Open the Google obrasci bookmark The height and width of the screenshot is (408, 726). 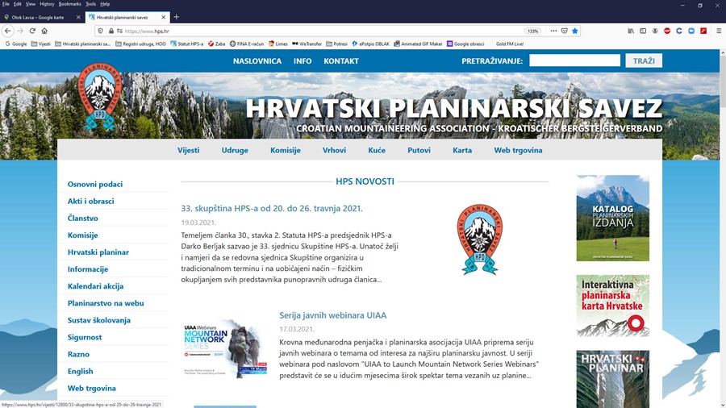click(465, 44)
